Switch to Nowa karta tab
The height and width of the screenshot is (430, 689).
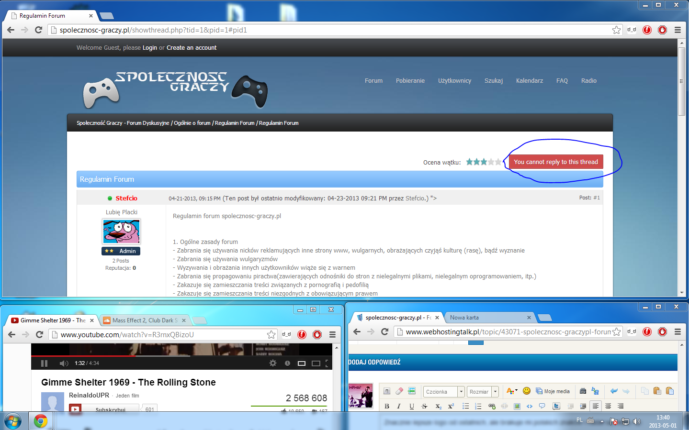coord(489,318)
